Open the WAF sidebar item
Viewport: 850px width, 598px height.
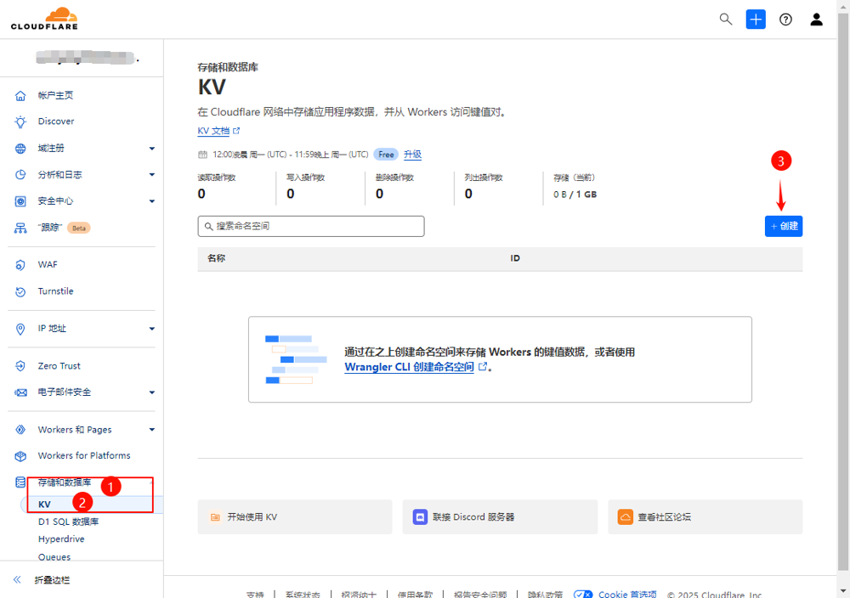[x=48, y=265]
